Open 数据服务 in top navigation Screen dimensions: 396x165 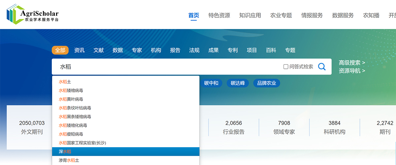pyautogui.click(x=343, y=15)
